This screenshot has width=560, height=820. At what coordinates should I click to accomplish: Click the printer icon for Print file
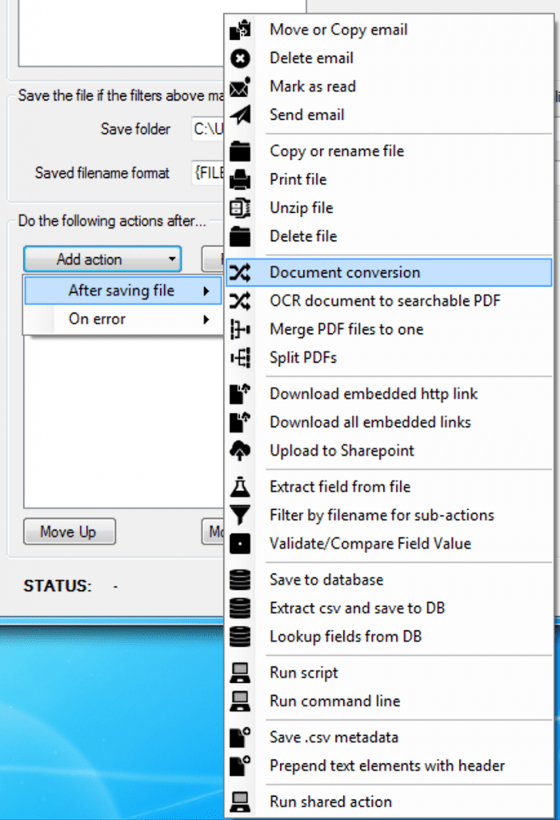[240, 179]
